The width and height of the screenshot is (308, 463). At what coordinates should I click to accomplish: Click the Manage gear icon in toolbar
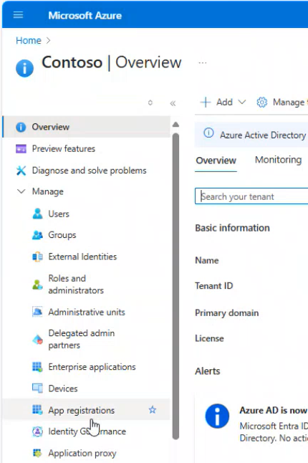[261, 102]
